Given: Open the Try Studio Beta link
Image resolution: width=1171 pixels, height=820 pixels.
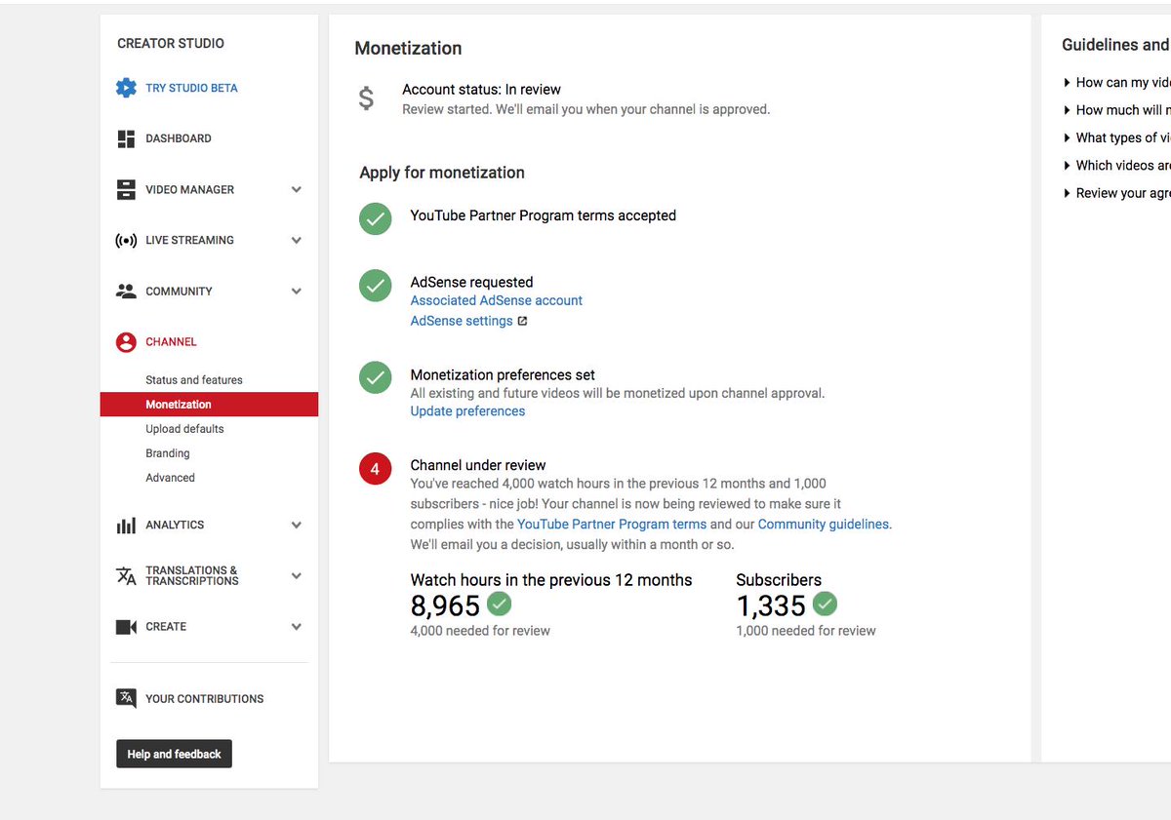Looking at the screenshot, I should tap(191, 88).
